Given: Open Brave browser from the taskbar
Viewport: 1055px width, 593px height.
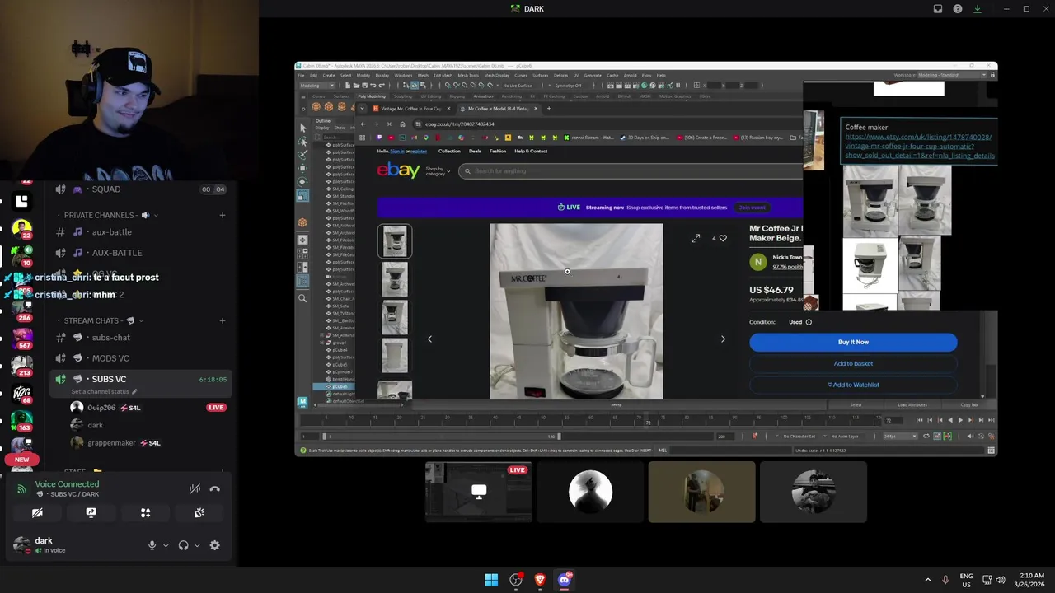Looking at the screenshot, I should (540, 580).
